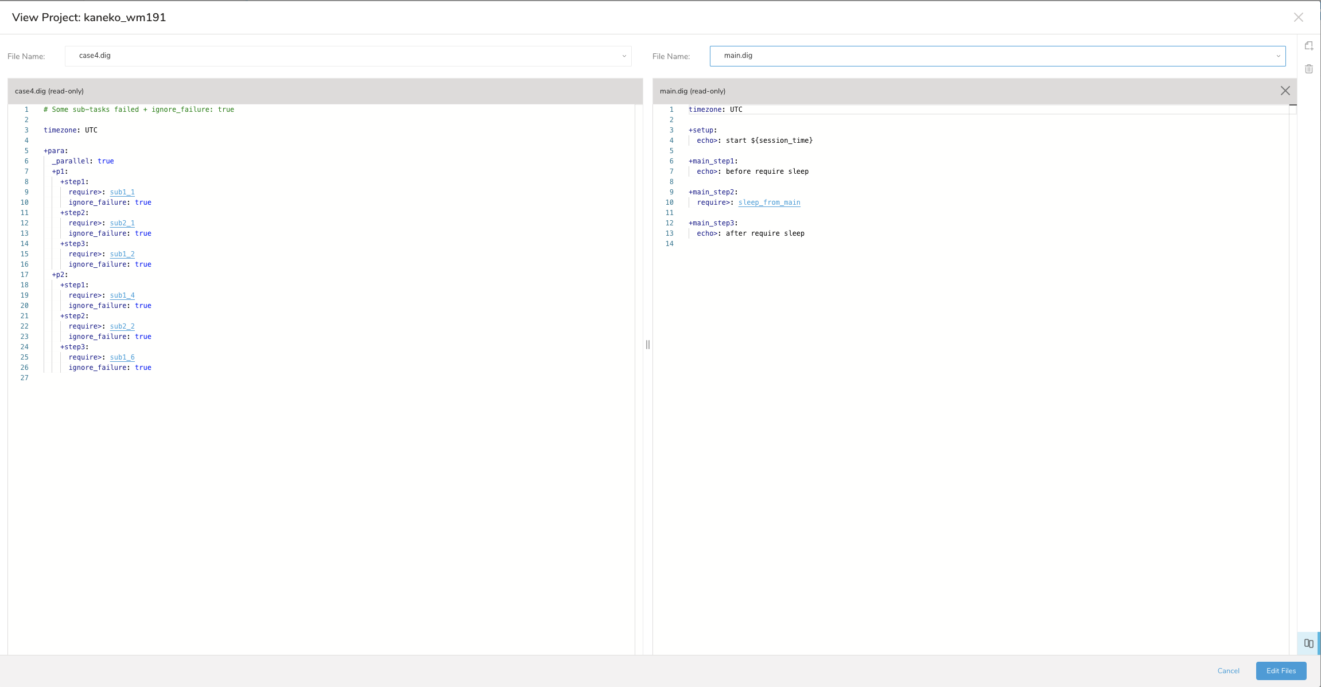Screen dimensions: 1321x687
Task: Select the main.dig read-only tab header
Action: 693,91
